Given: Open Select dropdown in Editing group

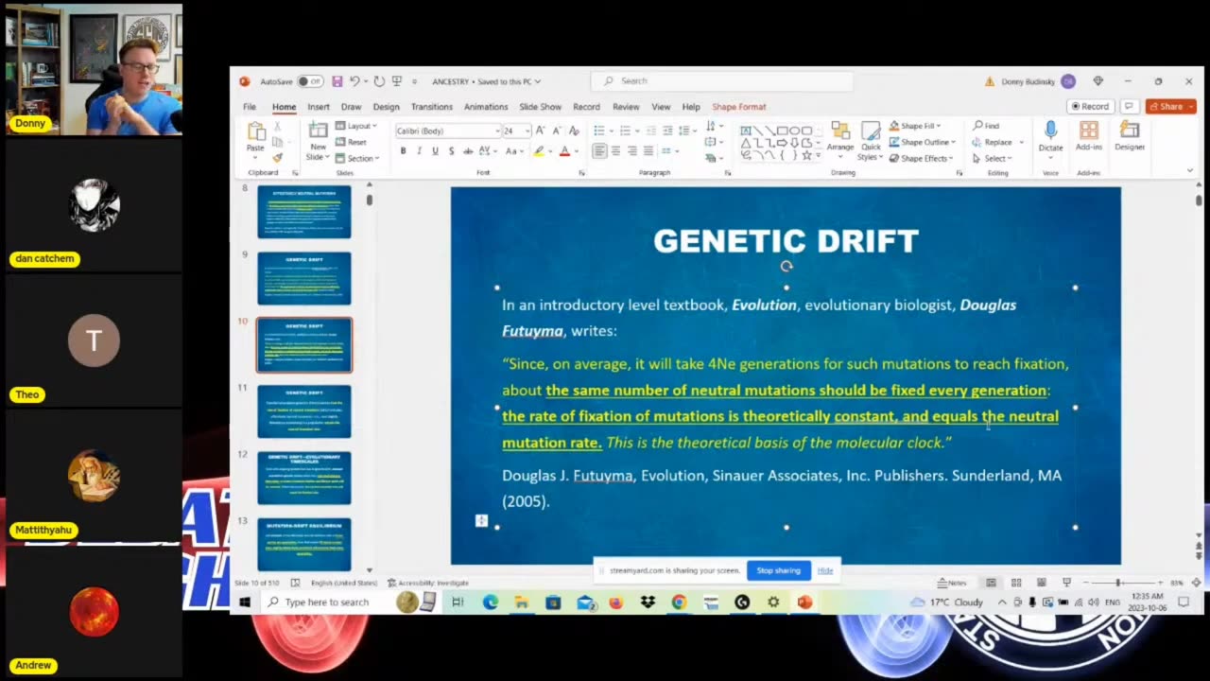Looking at the screenshot, I should [993, 158].
